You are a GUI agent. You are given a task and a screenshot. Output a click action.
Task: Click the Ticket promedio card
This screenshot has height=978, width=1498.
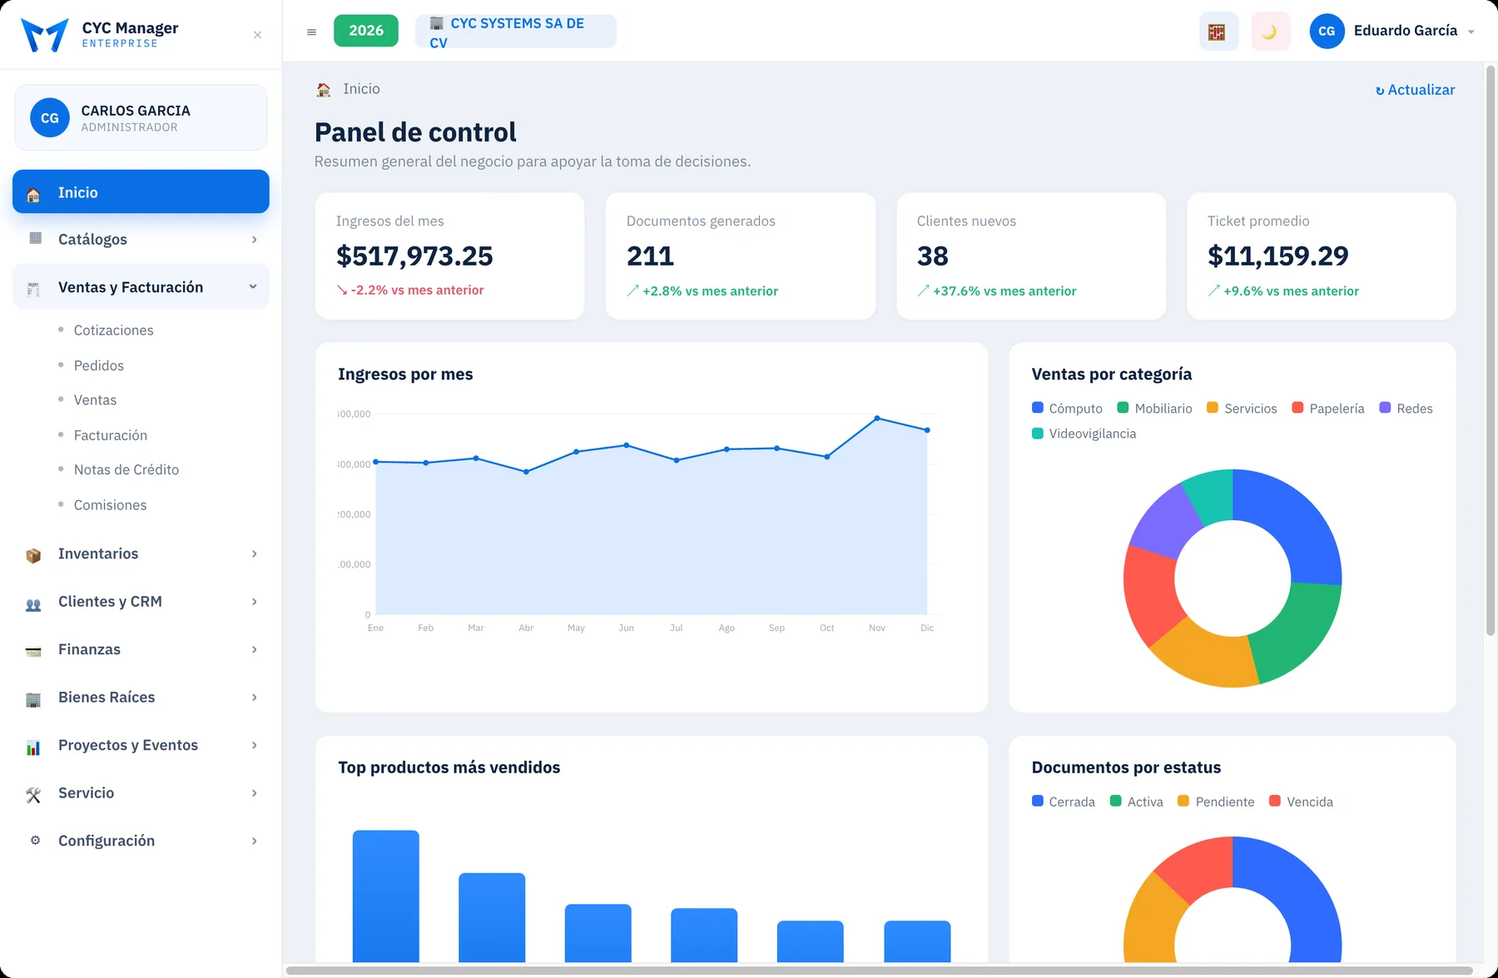pyautogui.click(x=1322, y=256)
